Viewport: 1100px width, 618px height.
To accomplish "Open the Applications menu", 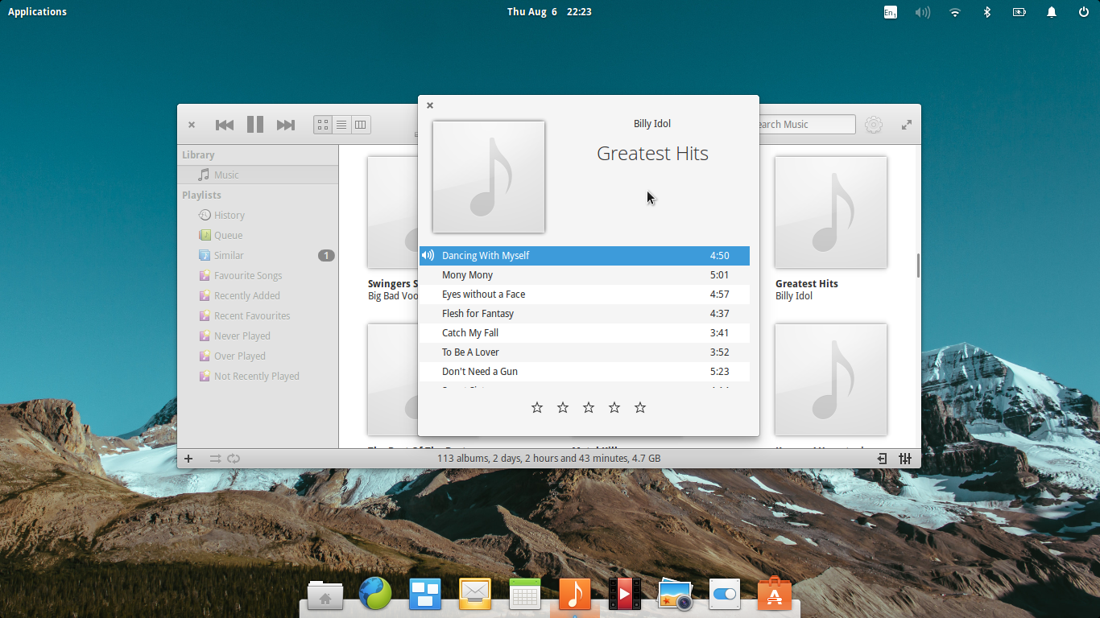I will [x=37, y=11].
